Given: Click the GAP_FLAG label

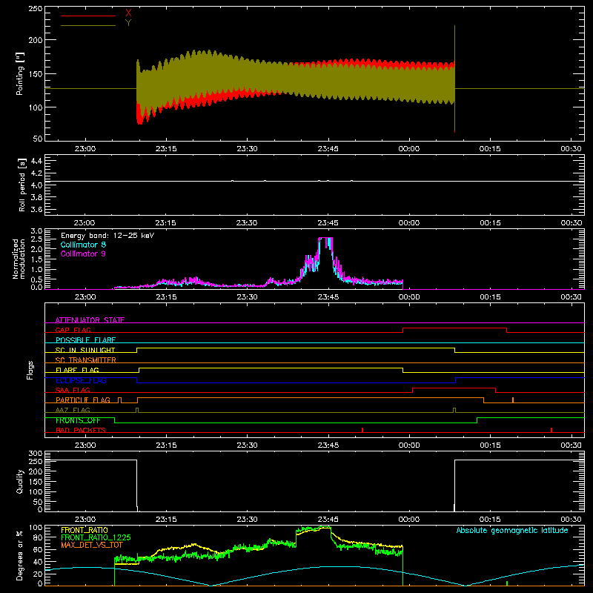Looking at the screenshot, I should tap(73, 330).
